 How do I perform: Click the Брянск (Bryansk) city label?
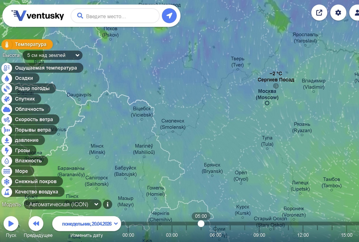pos(212,168)
